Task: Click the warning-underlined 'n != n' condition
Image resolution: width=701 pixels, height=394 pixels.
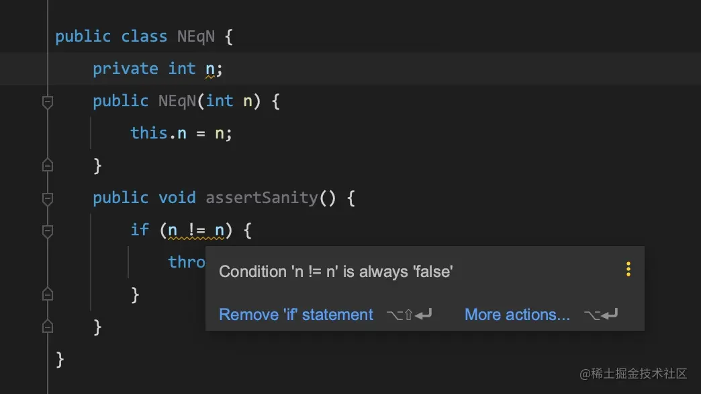Action: click(x=196, y=231)
